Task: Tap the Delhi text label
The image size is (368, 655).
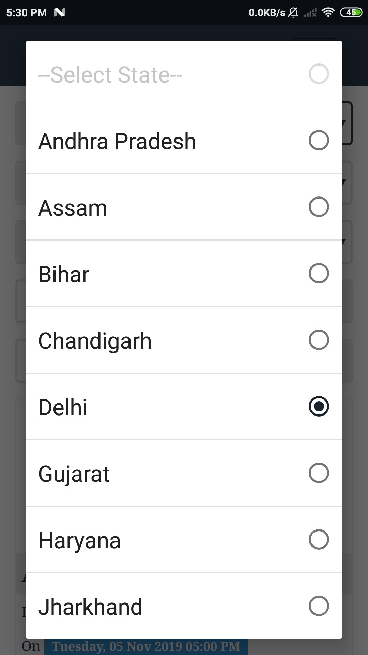Action: click(x=63, y=407)
